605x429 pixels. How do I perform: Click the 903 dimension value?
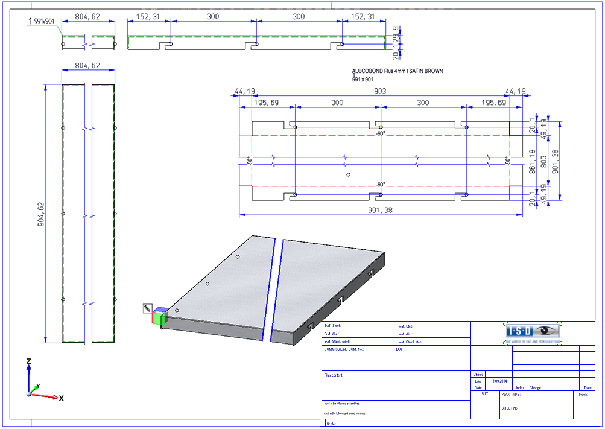coord(380,91)
